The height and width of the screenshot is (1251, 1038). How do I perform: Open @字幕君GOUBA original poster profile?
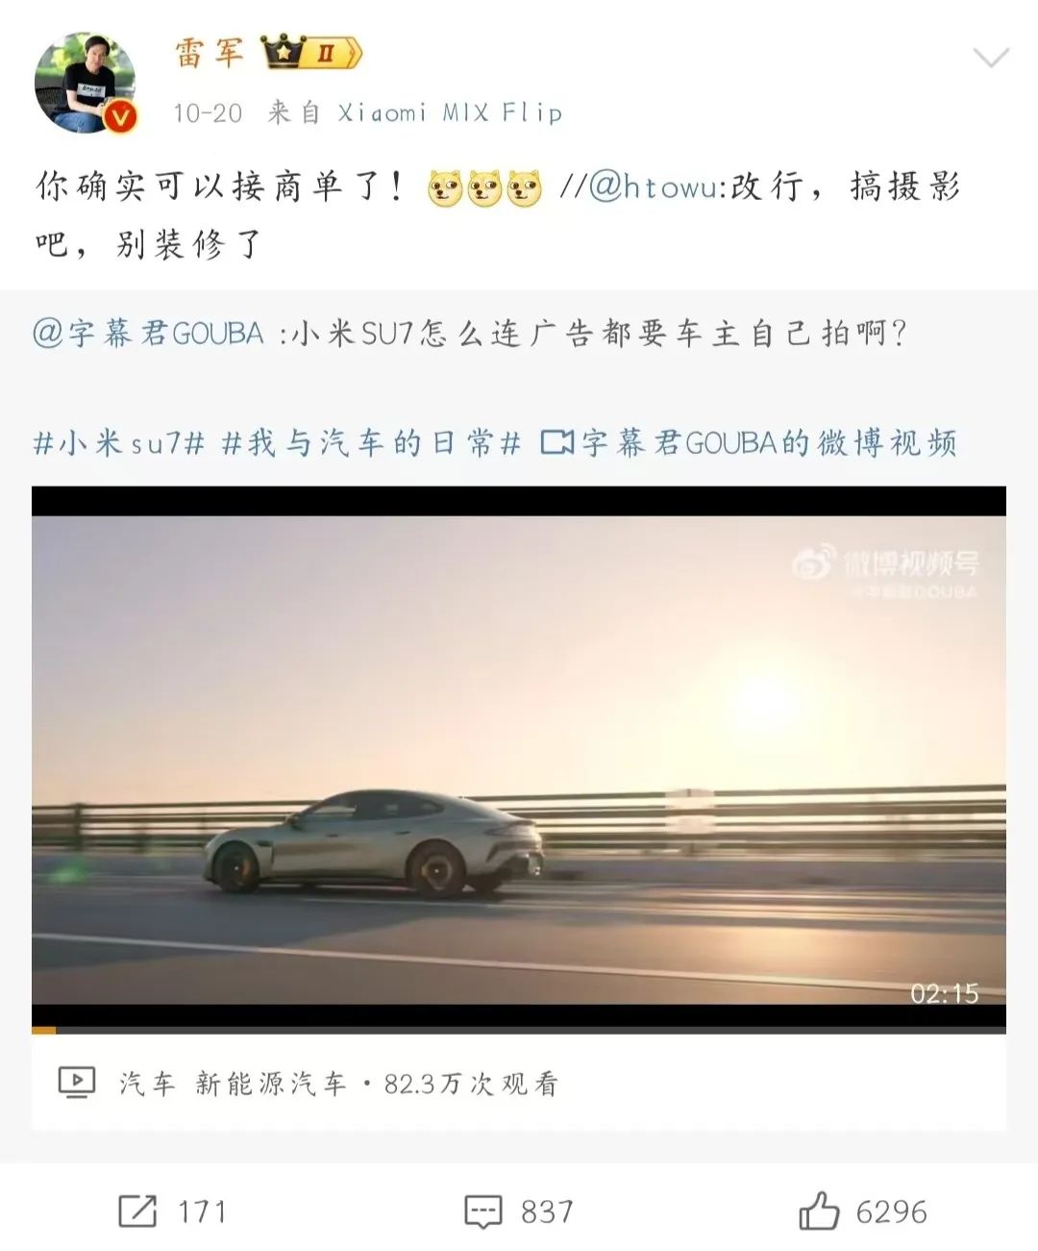[148, 334]
